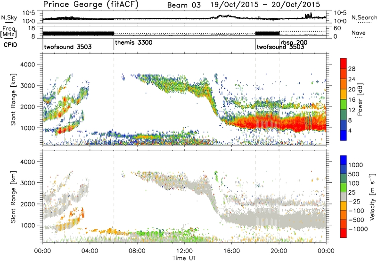This screenshot has height=261, width=377.
Task: Click the '60' tick on Nave axis
Action: point(337,28)
